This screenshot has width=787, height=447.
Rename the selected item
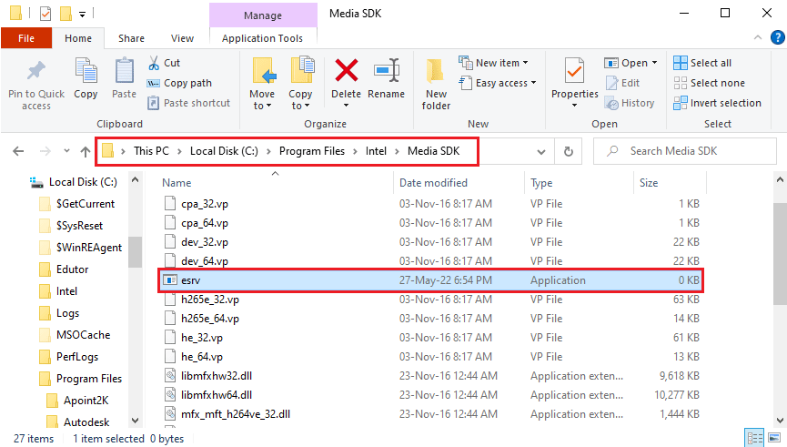386,78
